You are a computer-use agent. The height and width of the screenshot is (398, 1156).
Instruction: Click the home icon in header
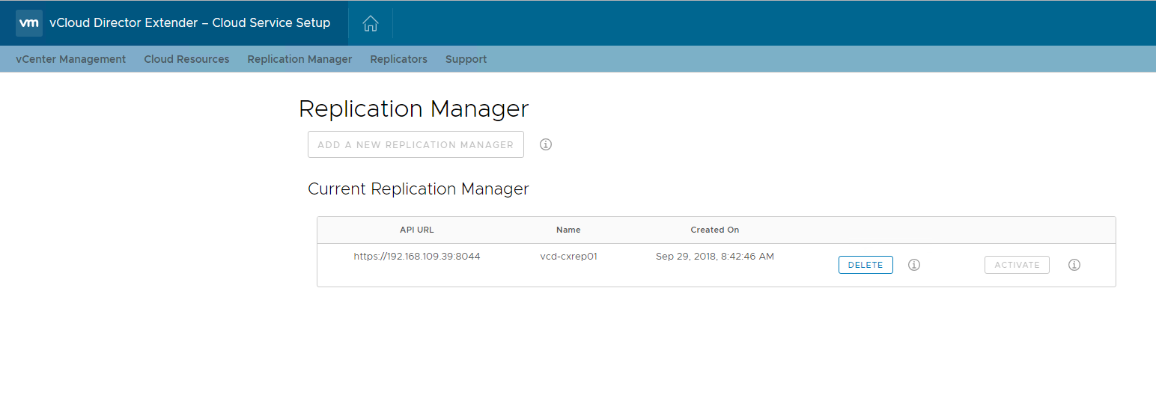coord(370,23)
